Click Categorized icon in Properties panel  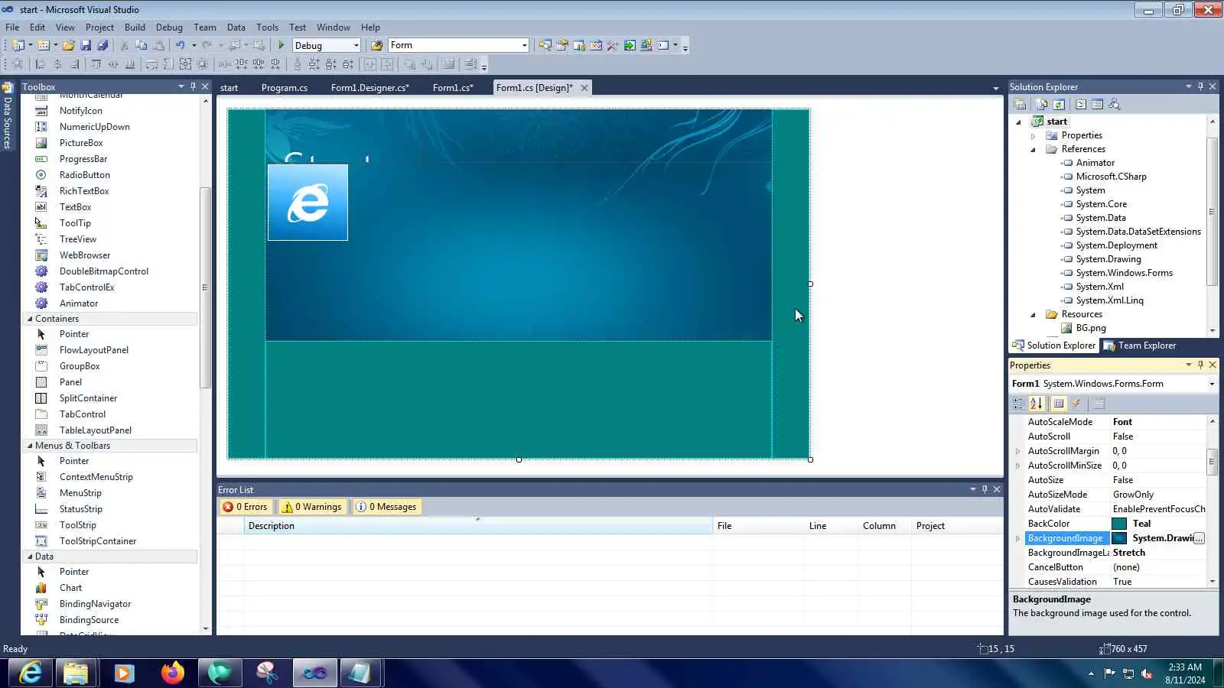coord(1018,404)
